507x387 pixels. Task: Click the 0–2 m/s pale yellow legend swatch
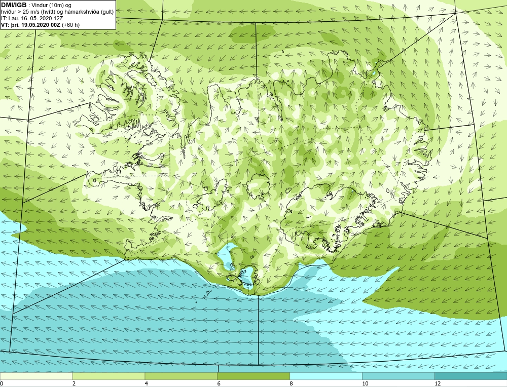coord(36,376)
